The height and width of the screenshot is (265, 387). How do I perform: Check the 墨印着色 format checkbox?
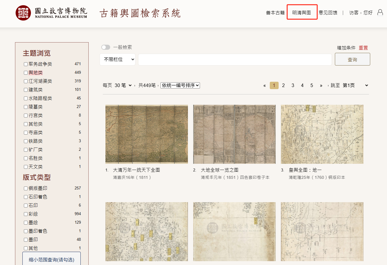[26, 231]
